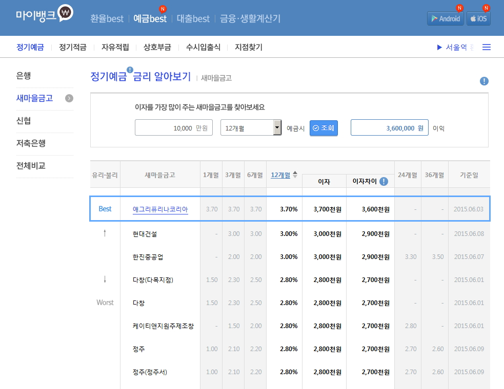Open the hamburger menu icon
Screen dimensions: 504x389
click(x=487, y=47)
